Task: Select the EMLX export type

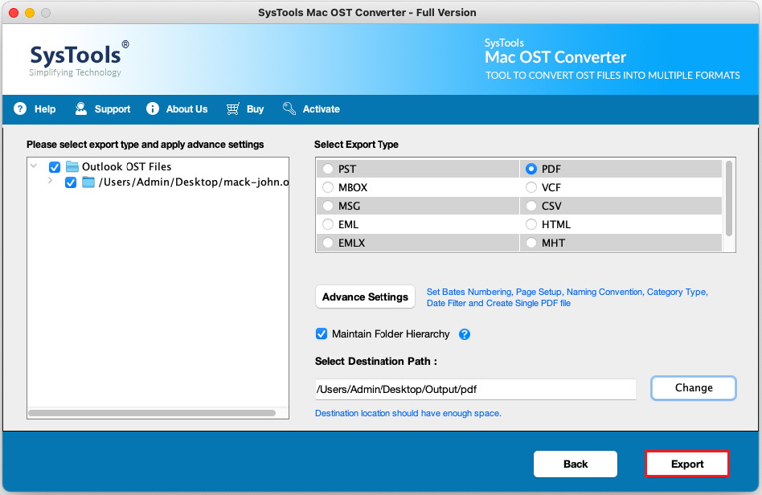Action: [328, 243]
